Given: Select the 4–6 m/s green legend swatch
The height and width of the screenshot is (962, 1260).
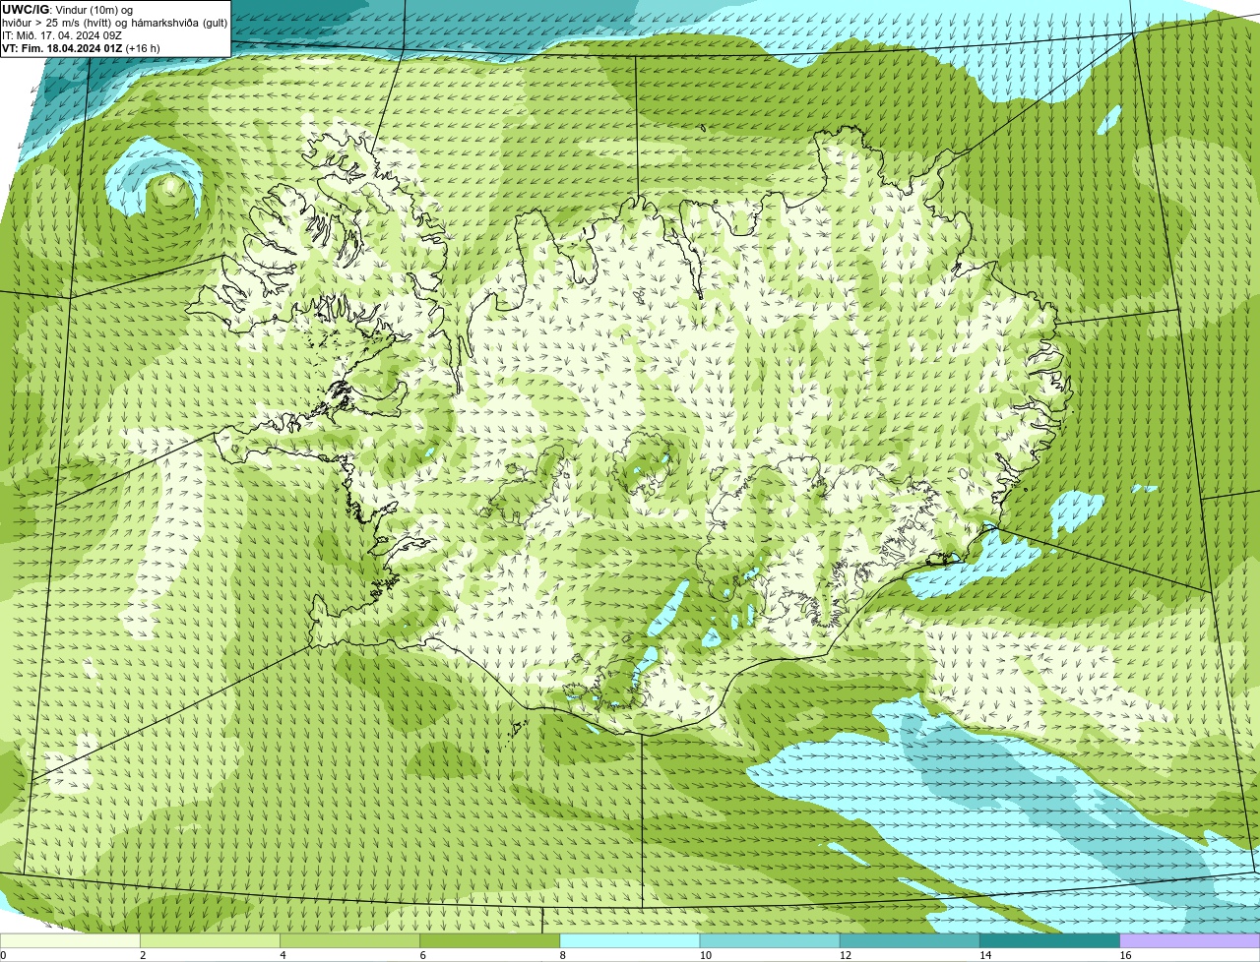Looking at the screenshot, I should click(x=349, y=940).
